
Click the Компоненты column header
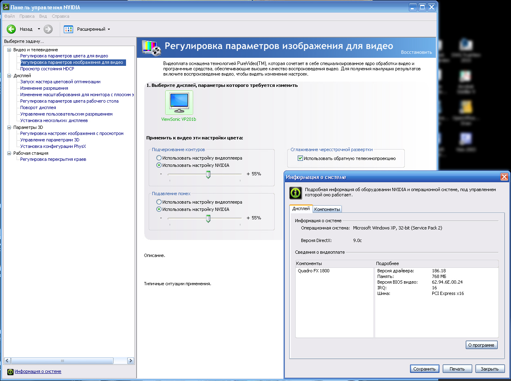[335, 263]
